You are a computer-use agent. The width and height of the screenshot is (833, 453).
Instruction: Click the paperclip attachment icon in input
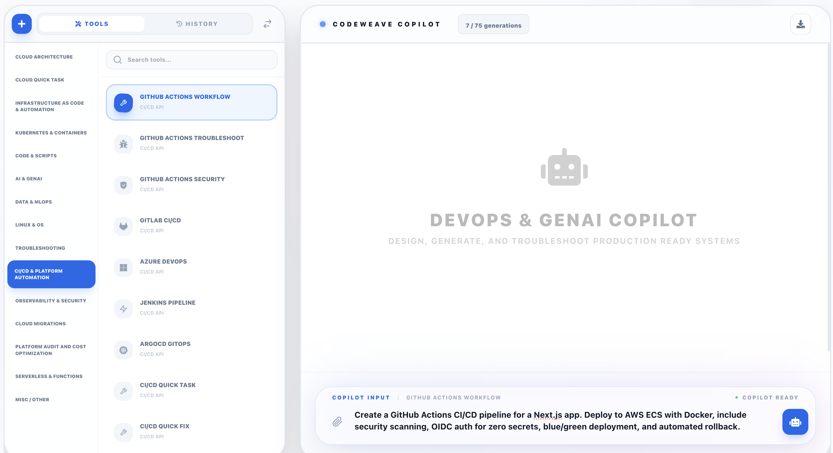pos(337,421)
